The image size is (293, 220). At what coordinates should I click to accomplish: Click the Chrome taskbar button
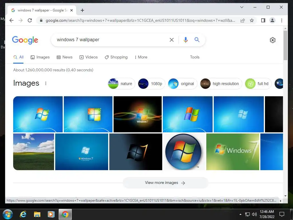pyautogui.click(x=65, y=214)
